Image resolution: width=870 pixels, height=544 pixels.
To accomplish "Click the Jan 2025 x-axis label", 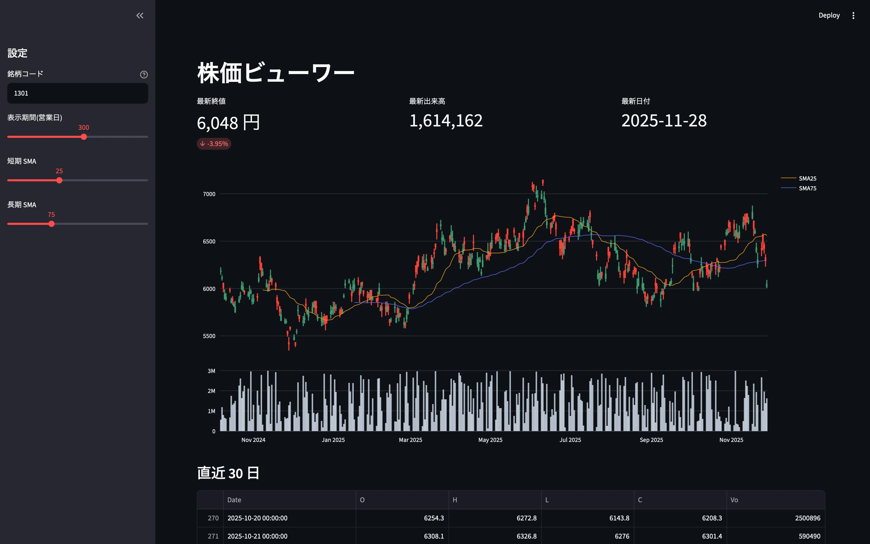I will 333,440.
